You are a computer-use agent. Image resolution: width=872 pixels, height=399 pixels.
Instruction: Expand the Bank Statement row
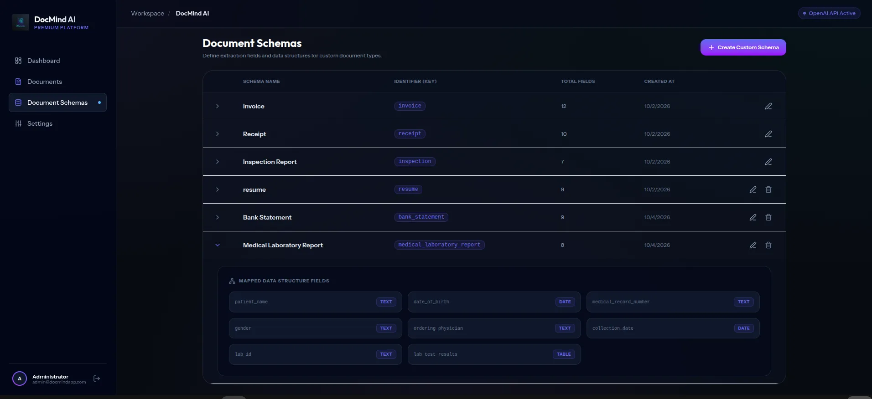(x=218, y=217)
